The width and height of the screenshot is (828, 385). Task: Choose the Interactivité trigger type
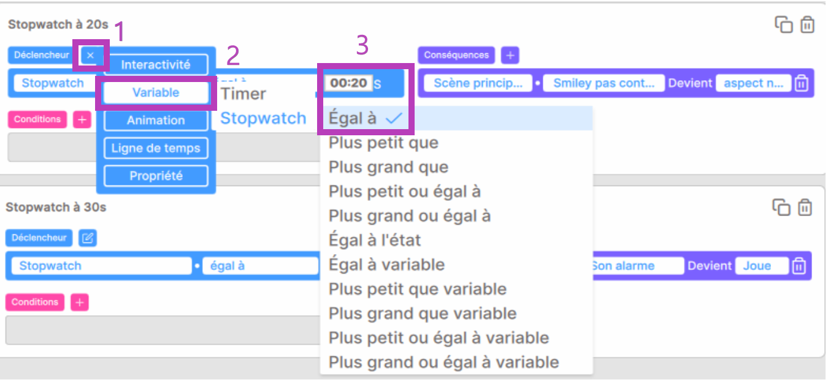156,64
